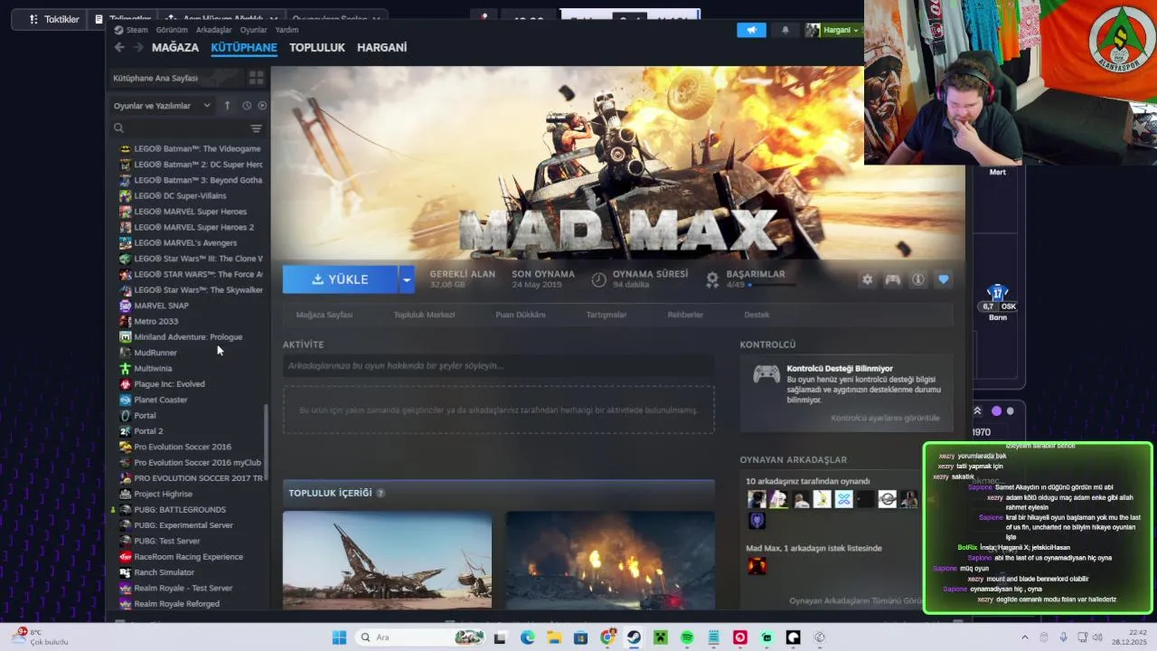
Task: Select Planet Coaster in the library list
Action: click(161, 400)
